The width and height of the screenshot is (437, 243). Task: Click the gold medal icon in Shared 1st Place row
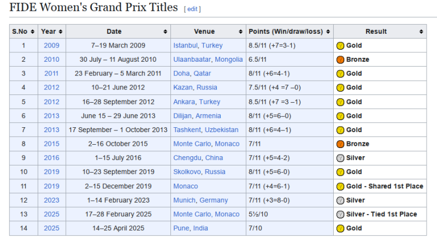[x=340, y=186]
